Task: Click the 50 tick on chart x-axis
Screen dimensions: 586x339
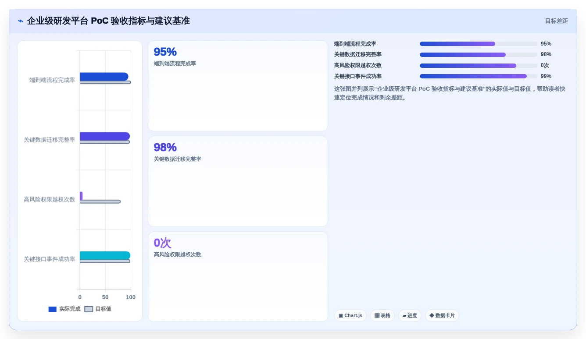Action: point(105,297)
